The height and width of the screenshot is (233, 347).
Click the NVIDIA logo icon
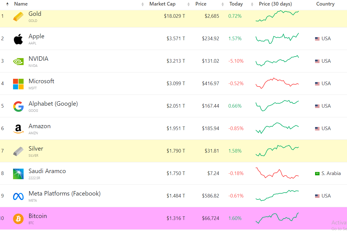pyautogui.click(x=18, y=61)
